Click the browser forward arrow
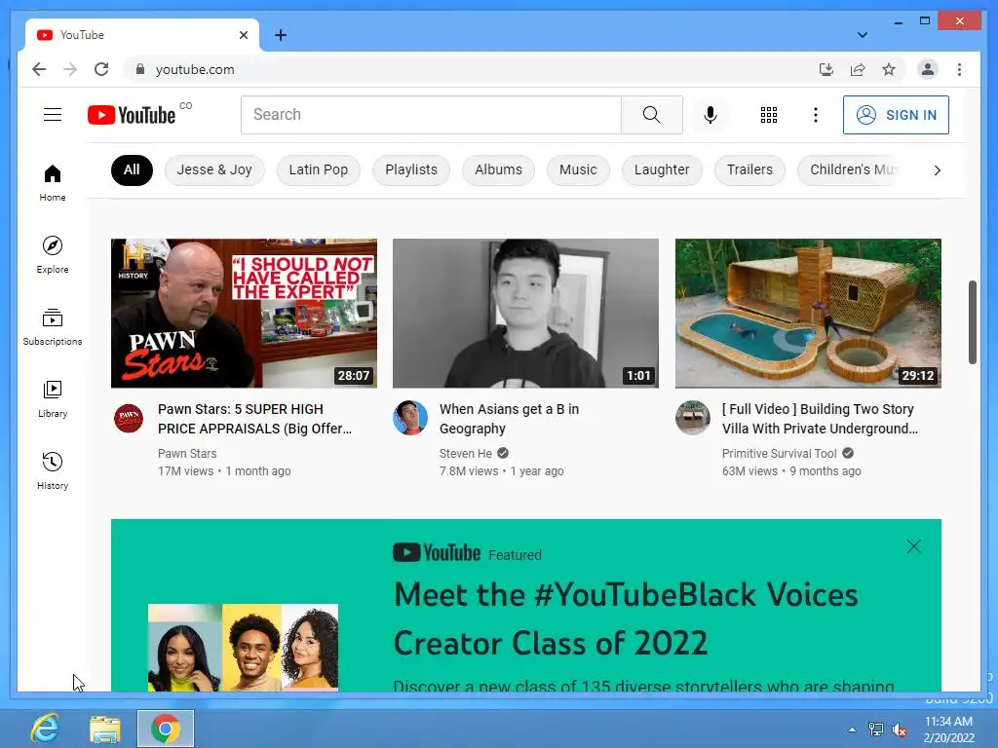Image resolution: width=998 pixels, height=748 pixels. pyautogui.click(x=70, y=69)
